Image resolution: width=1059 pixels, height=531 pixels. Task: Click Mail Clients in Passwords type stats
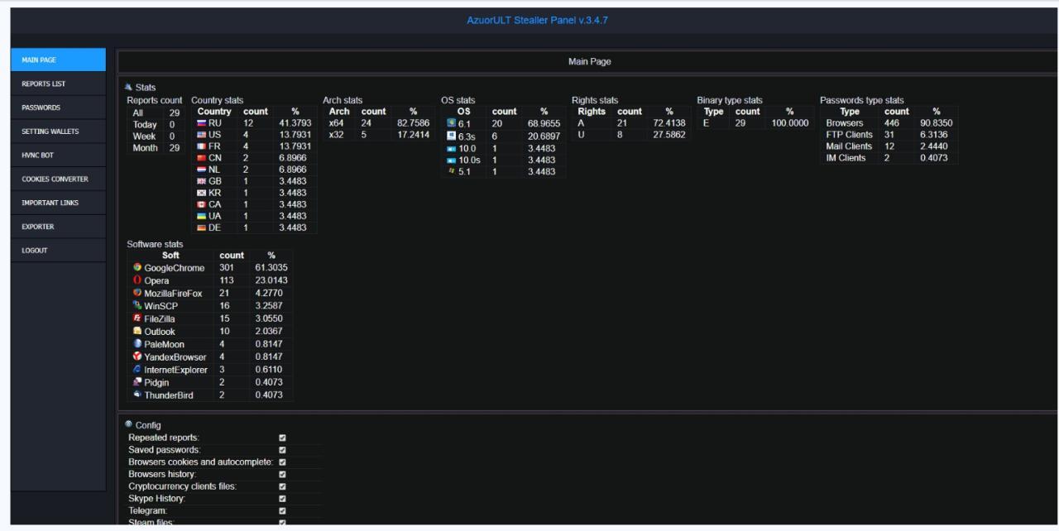pyautogui.click(x=849, y=146)
